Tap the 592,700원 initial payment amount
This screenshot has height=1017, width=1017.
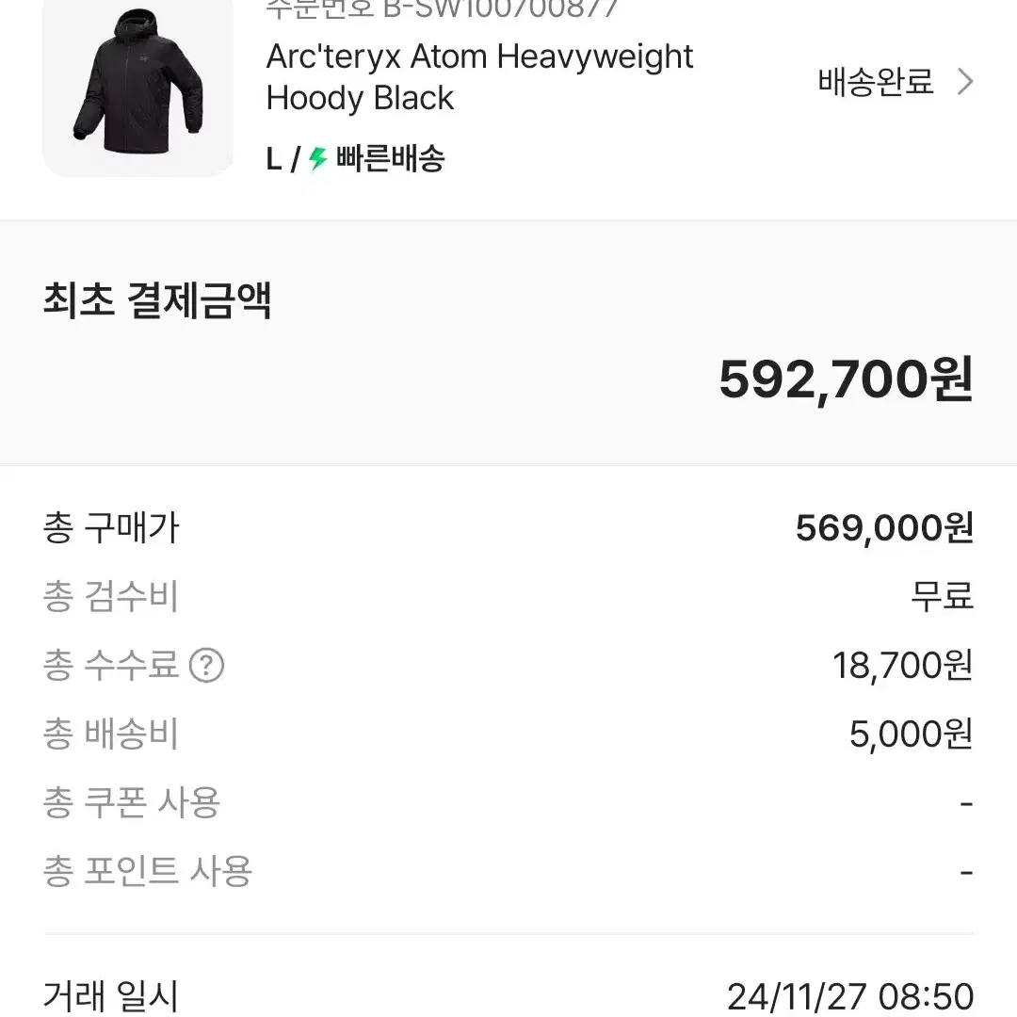[x=846, y=379]
